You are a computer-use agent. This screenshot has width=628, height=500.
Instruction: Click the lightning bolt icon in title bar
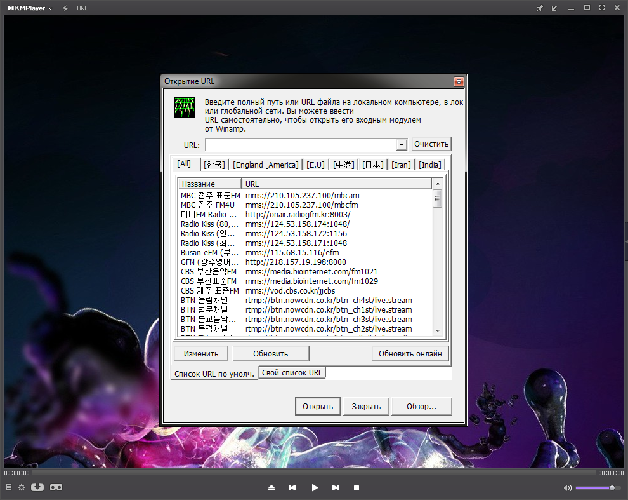click(65, 8)
